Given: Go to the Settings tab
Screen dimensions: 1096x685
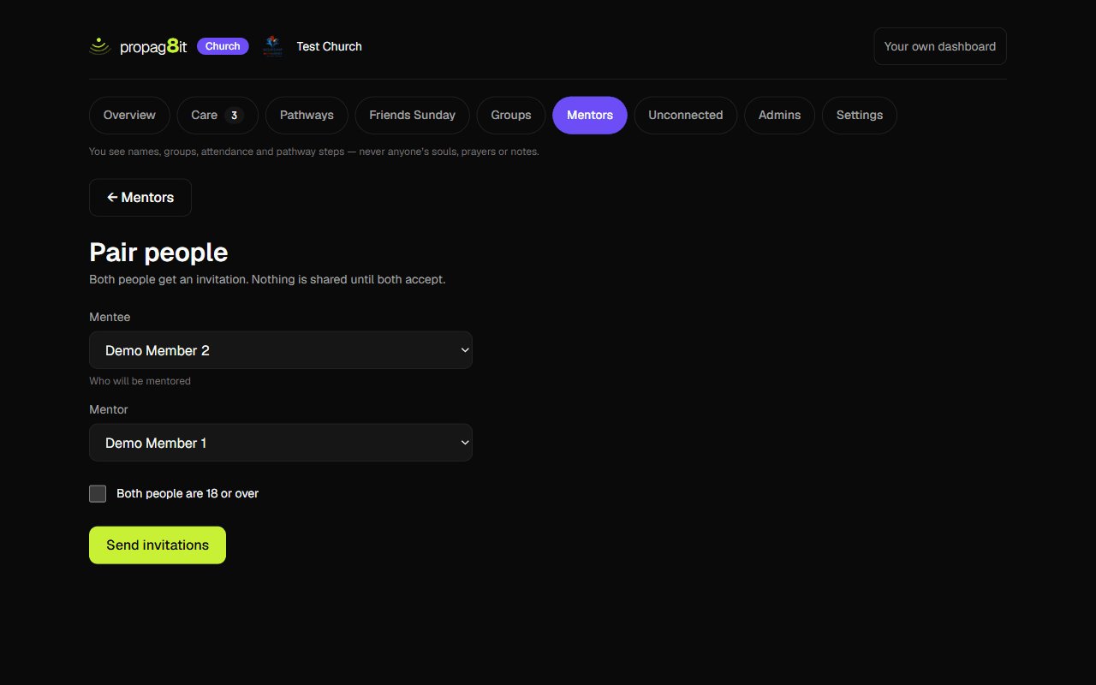Looking at the screenshot, I should (x=860, y=116).
